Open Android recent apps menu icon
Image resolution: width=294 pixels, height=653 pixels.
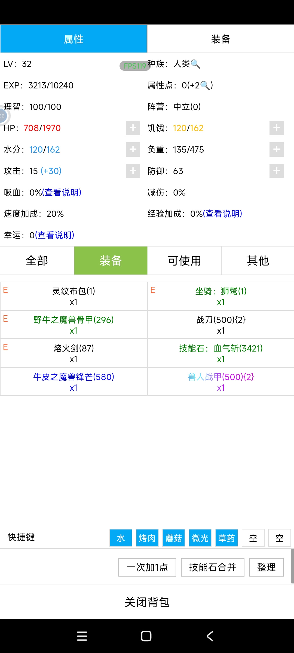pos(82,636)
